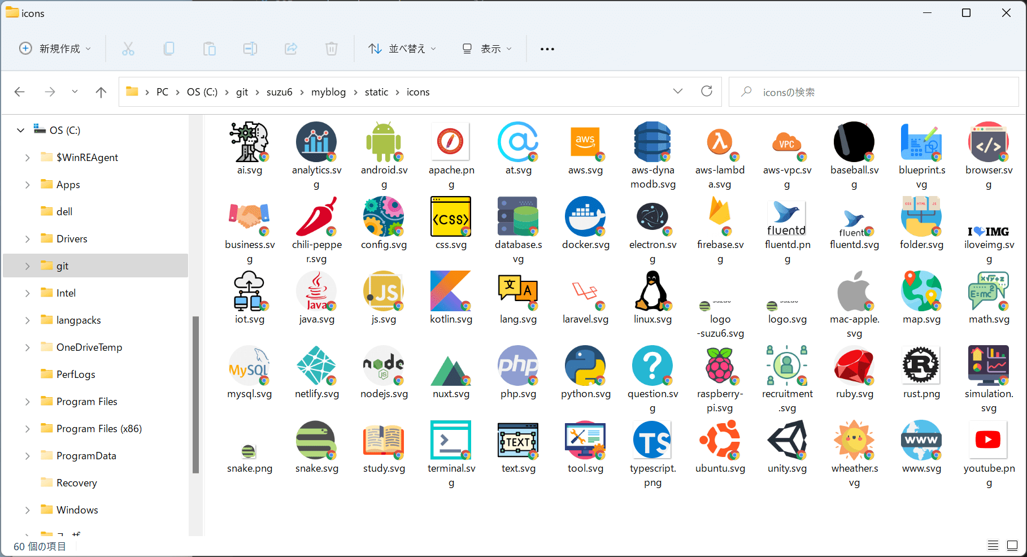This screenshot has height=557, width=1027.
Task: Select the ruby.svg gem file
Action: click(854, 373)
